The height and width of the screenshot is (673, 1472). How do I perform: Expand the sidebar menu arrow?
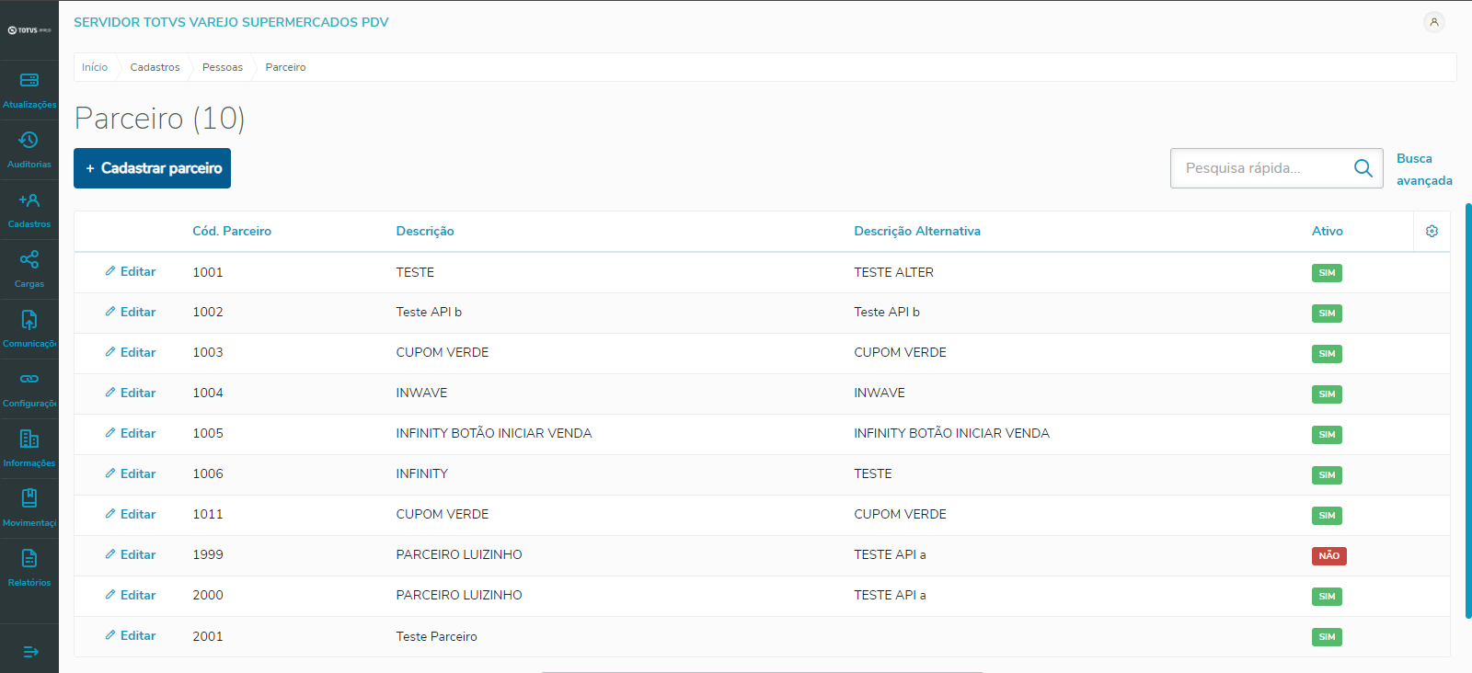click(30, 652)
